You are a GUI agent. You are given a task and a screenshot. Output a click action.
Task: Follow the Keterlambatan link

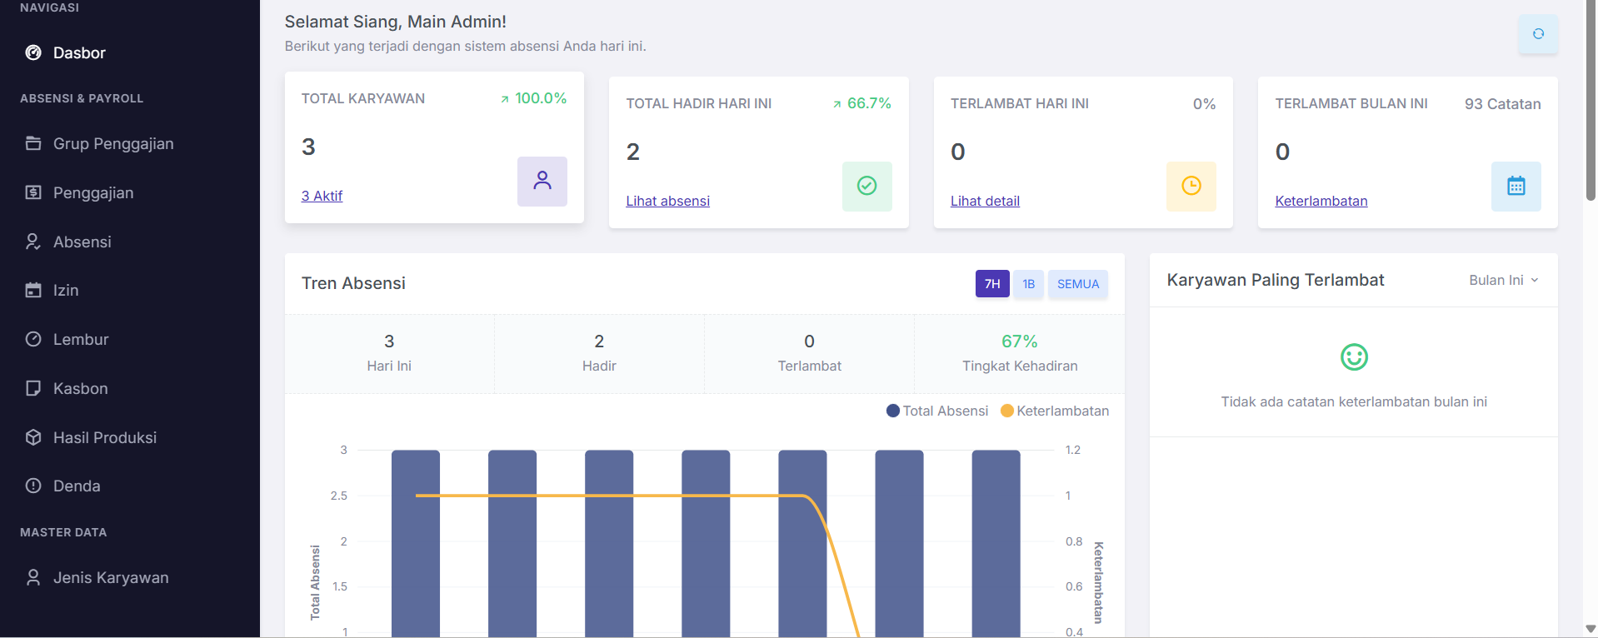1321,201
